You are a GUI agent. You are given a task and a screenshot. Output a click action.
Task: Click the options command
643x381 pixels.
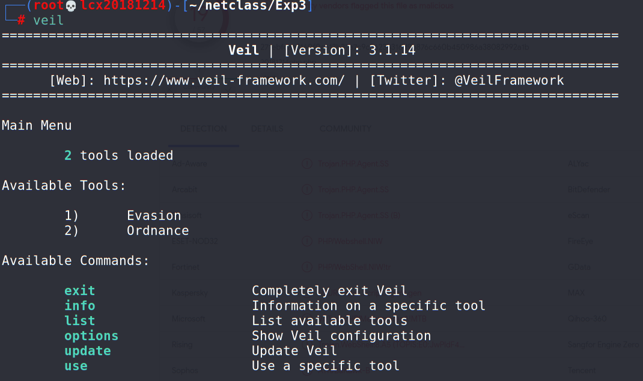tap(91, 336)
